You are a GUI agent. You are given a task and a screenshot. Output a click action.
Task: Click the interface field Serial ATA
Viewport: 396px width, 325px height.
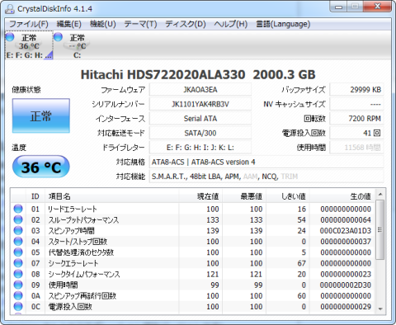[200, 119]
